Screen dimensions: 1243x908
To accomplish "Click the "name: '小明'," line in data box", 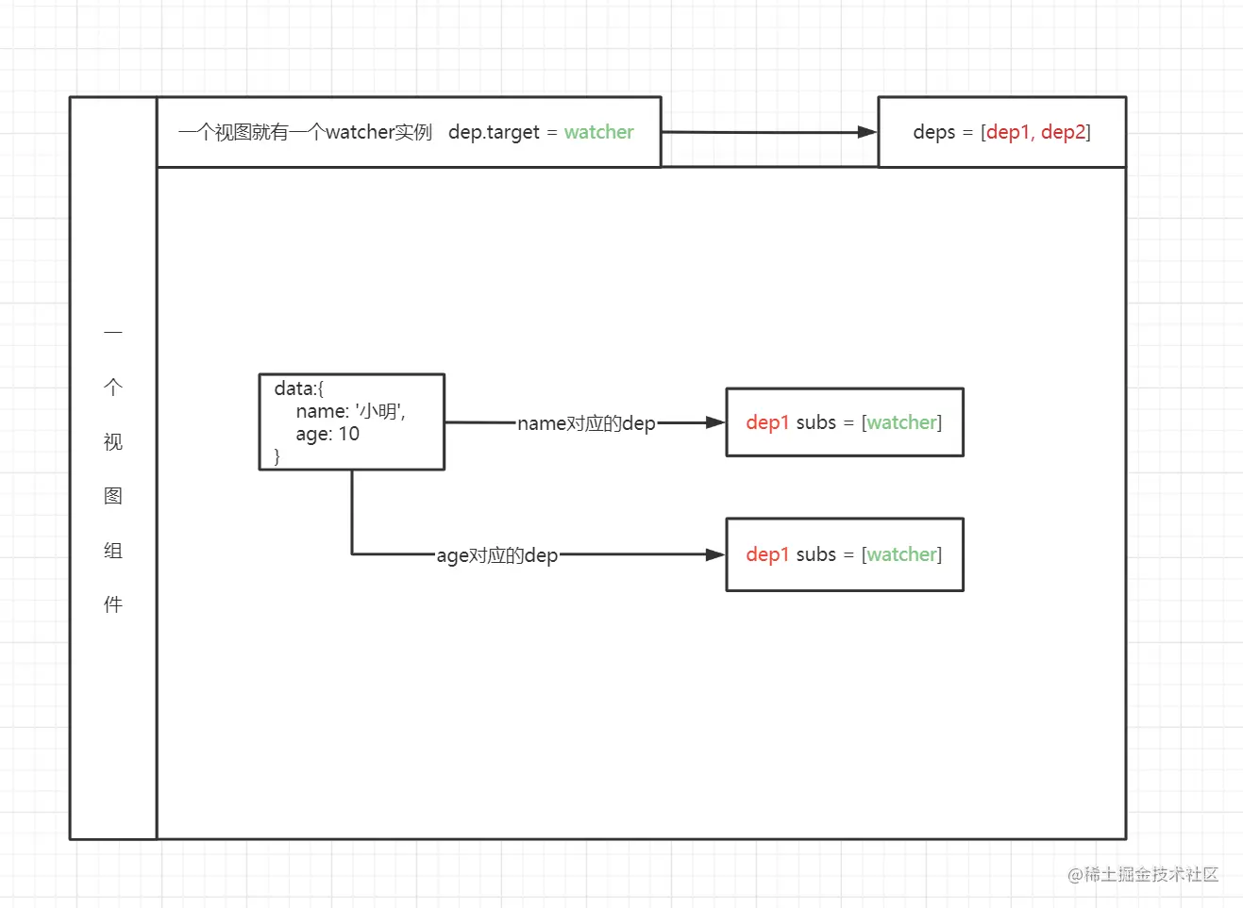I will [x=350, y=411].
